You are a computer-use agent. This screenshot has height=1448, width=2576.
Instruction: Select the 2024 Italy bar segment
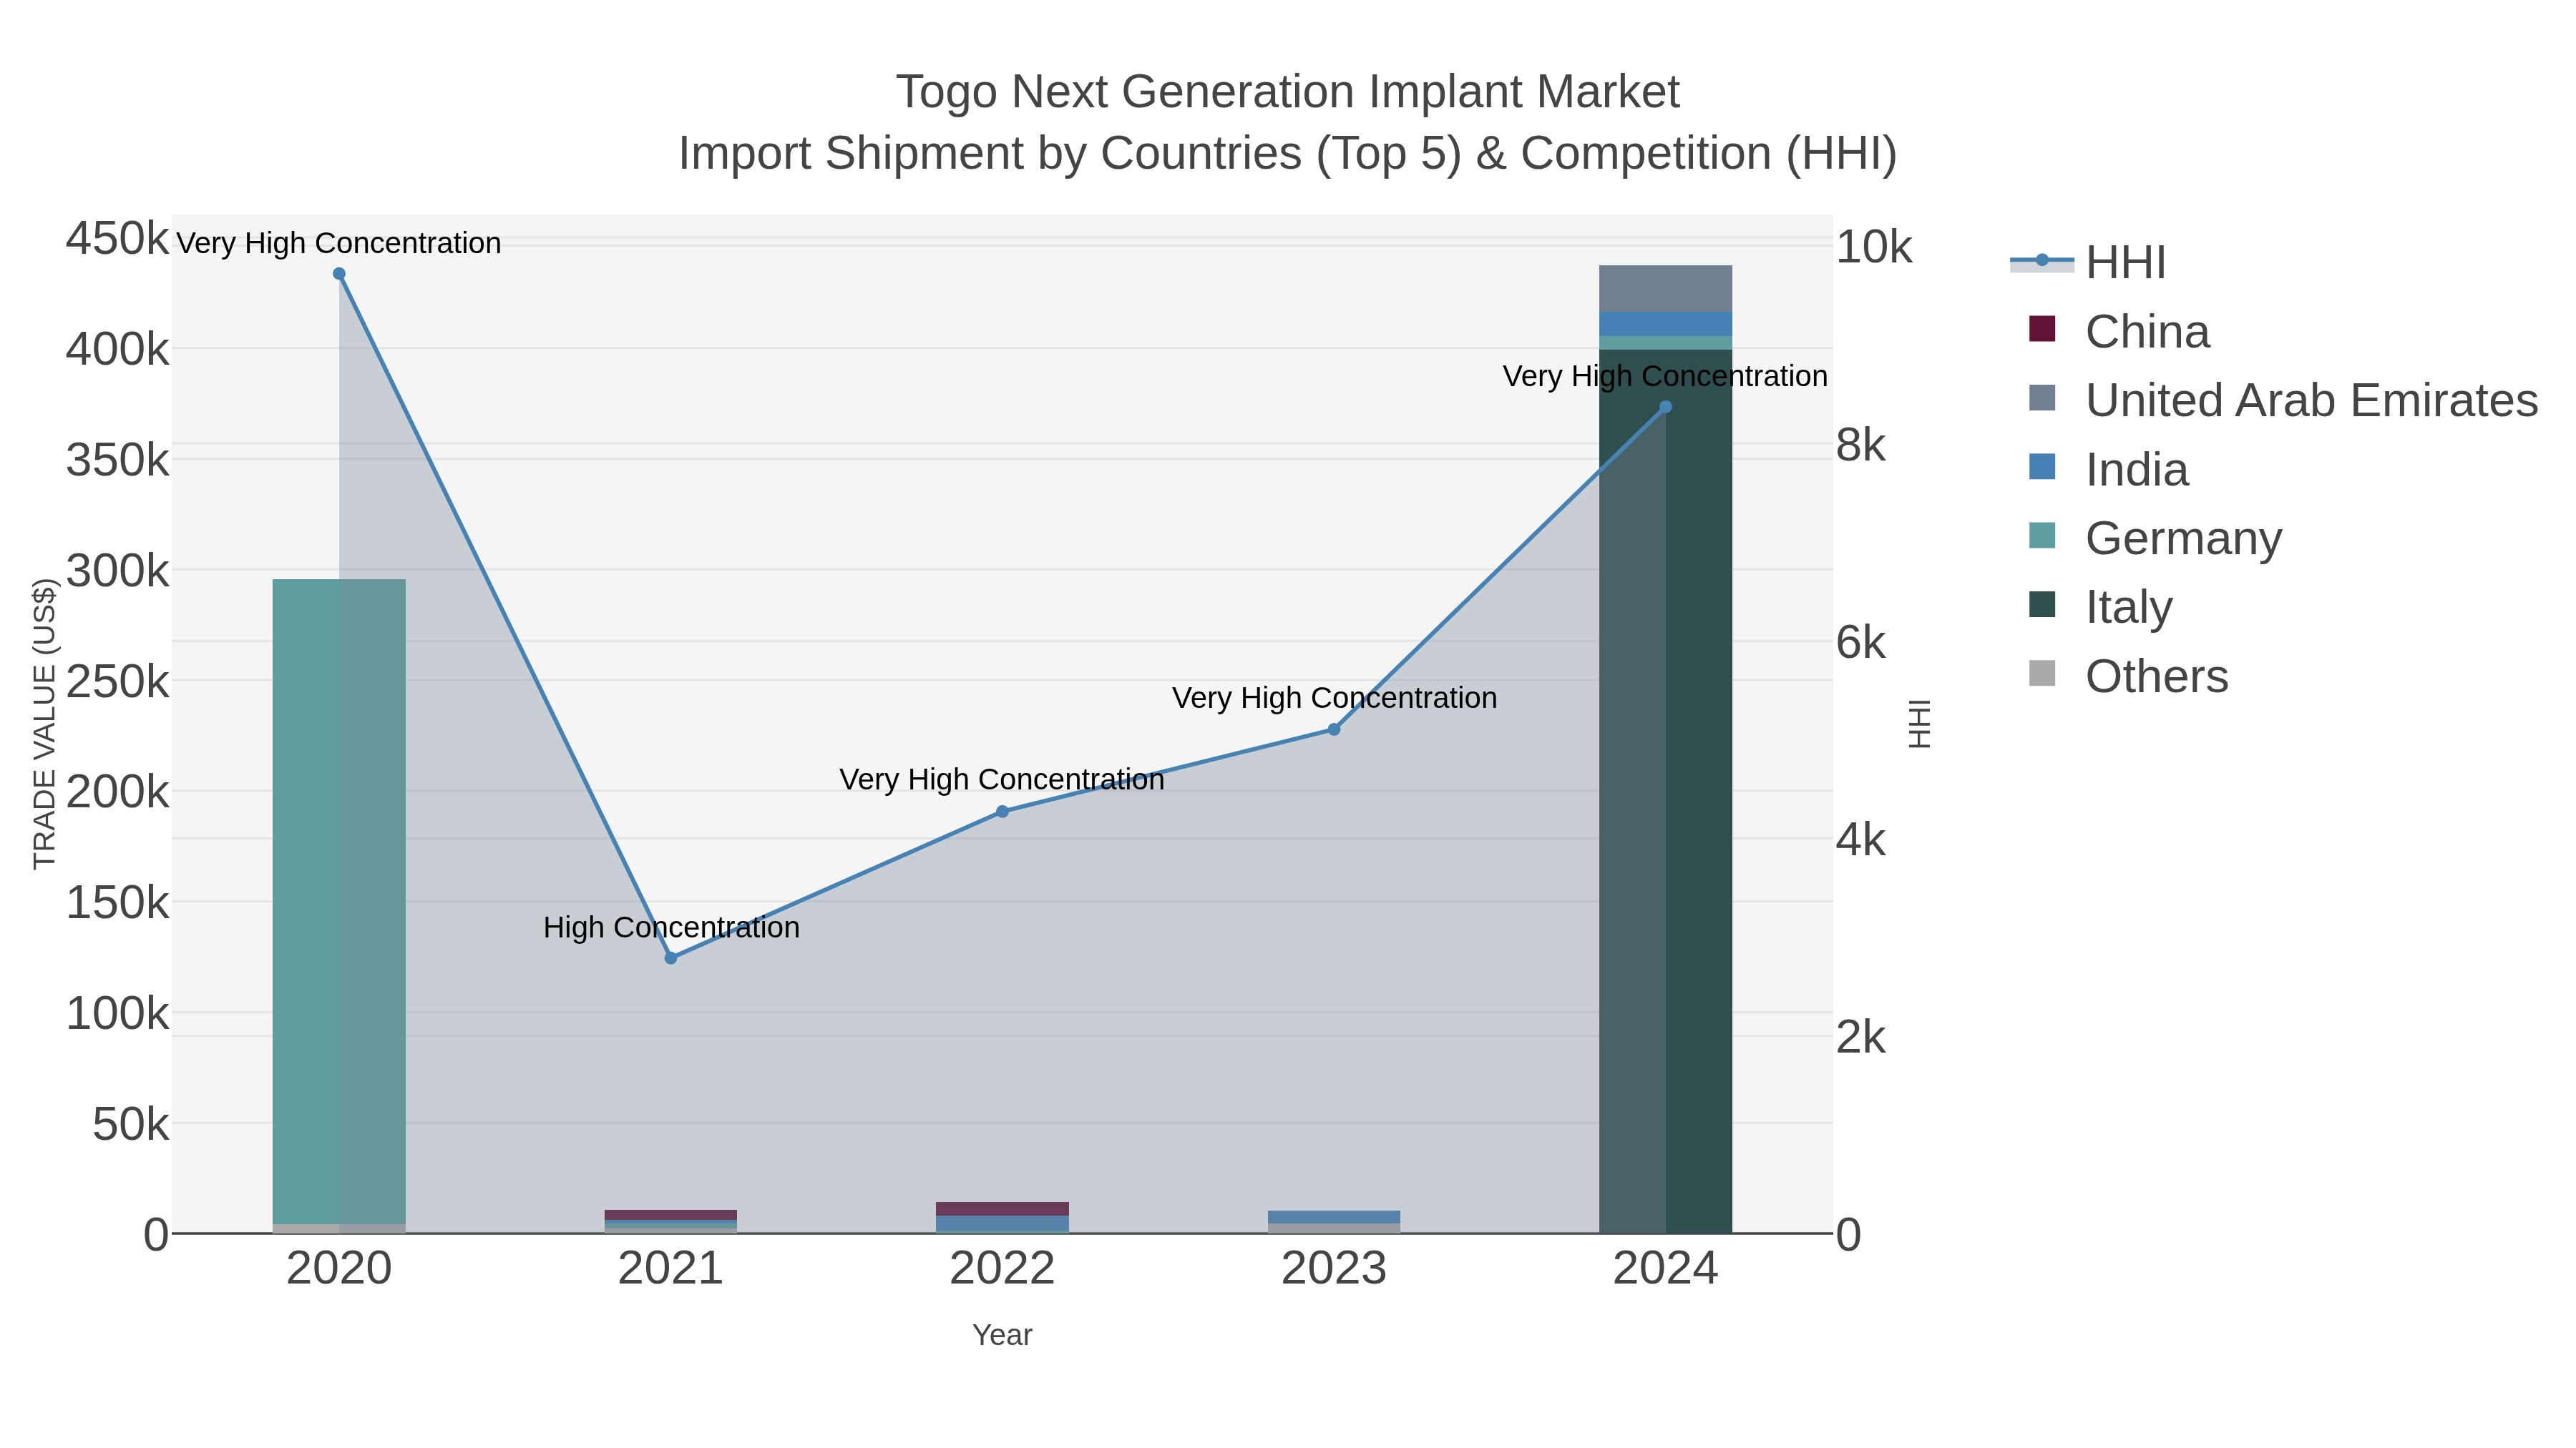1665,792
